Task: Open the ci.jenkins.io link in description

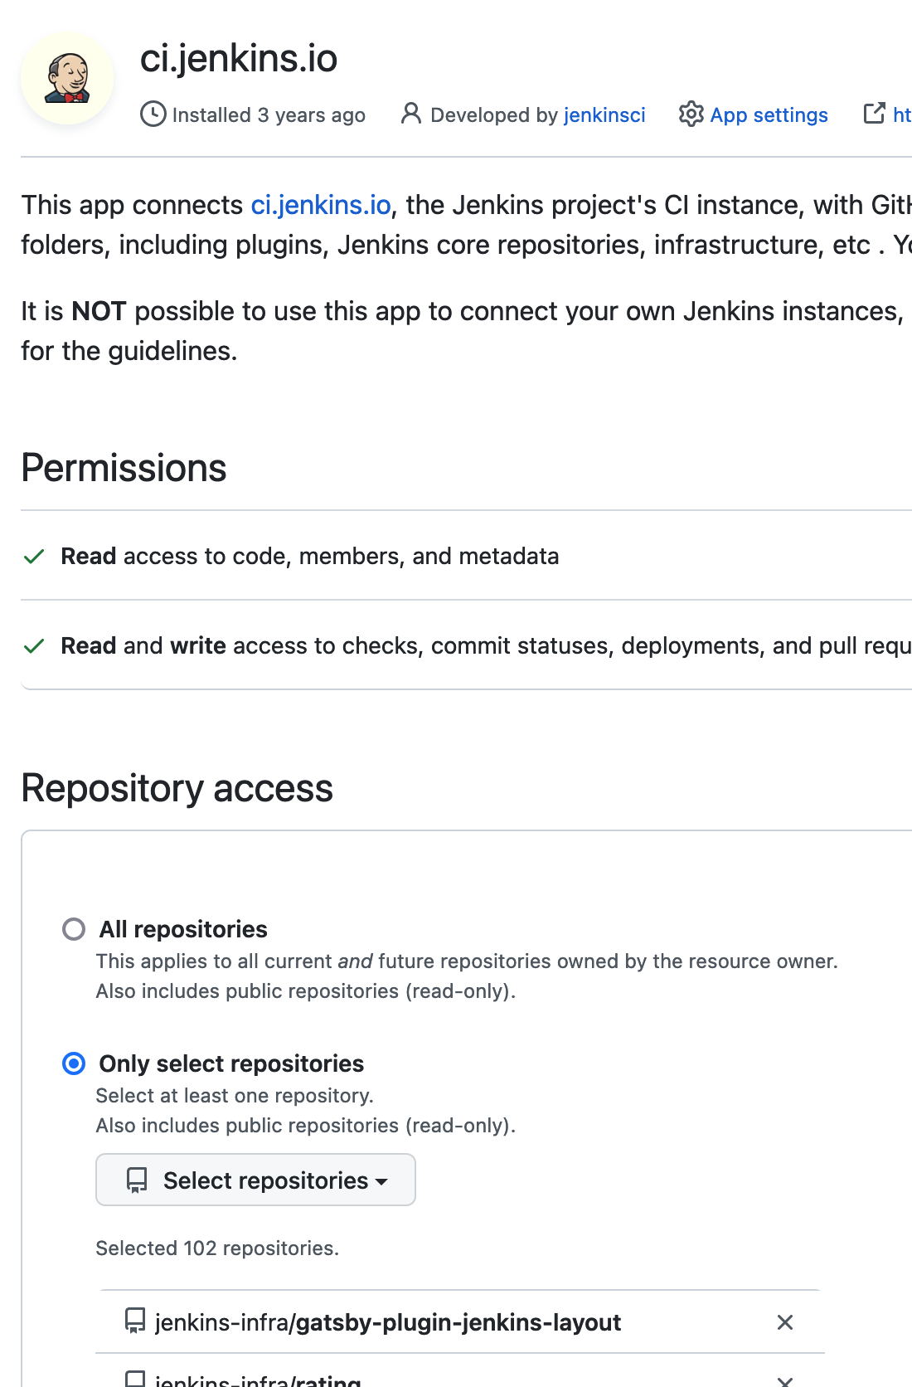Action: [321, 204]
